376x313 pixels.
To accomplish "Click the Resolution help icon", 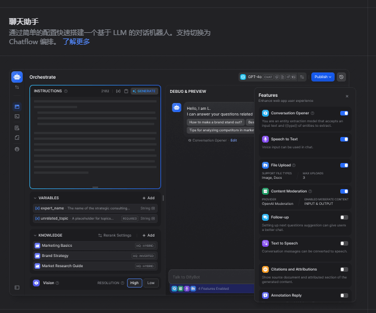I will [122, 283].
